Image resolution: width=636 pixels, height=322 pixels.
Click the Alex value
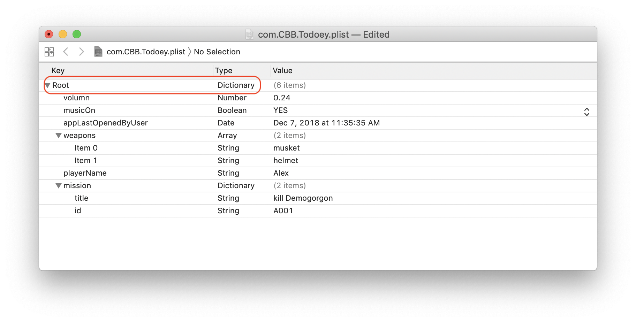click(x=281, y=173)
